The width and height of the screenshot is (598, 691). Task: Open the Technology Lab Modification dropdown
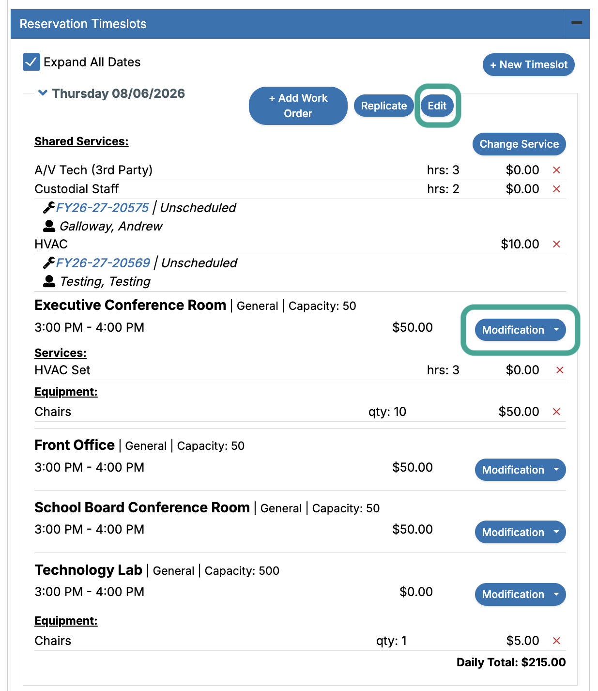click(x=520, y=594)
